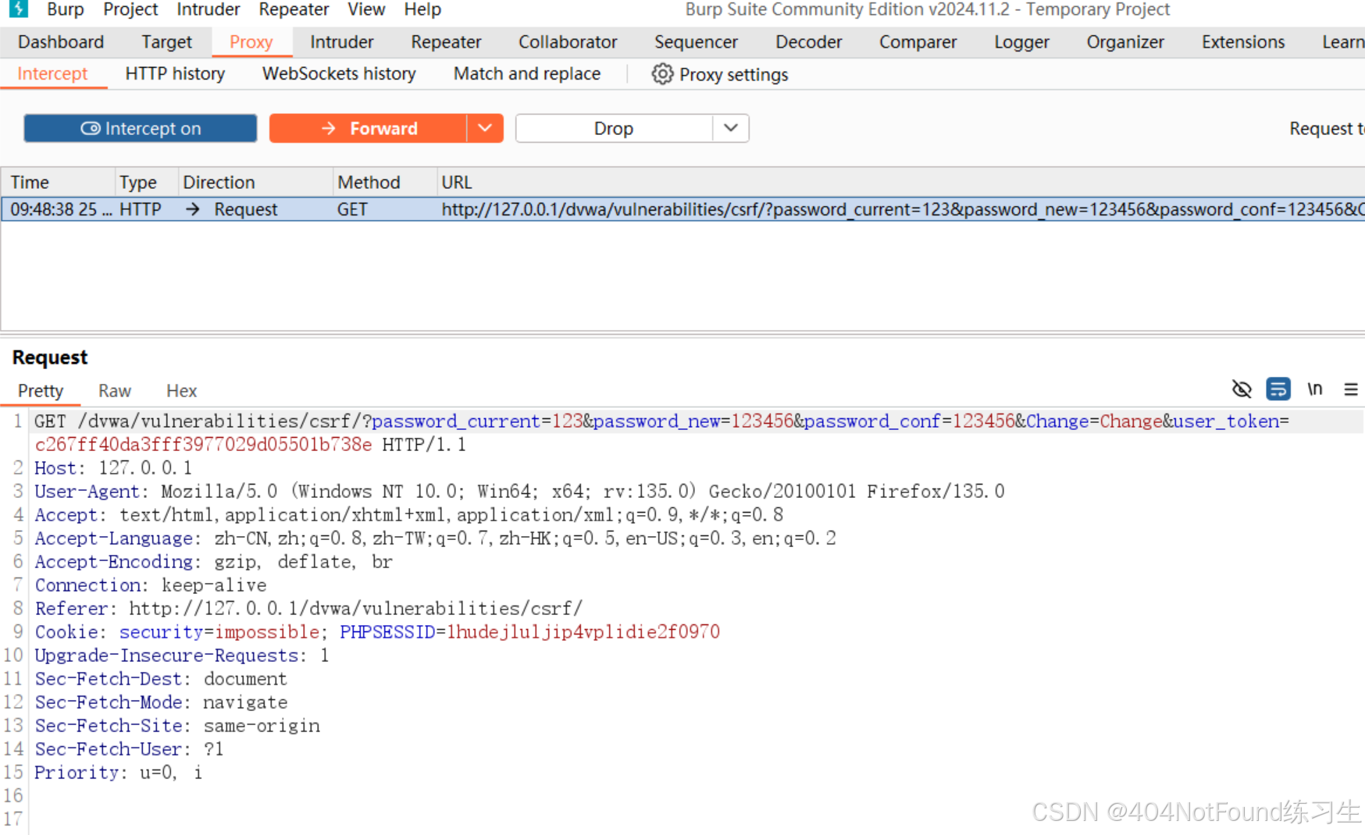Click the request direction arrow icon
The width and height of the screenshot is (1365, 835).
click(x=193, y=209)
